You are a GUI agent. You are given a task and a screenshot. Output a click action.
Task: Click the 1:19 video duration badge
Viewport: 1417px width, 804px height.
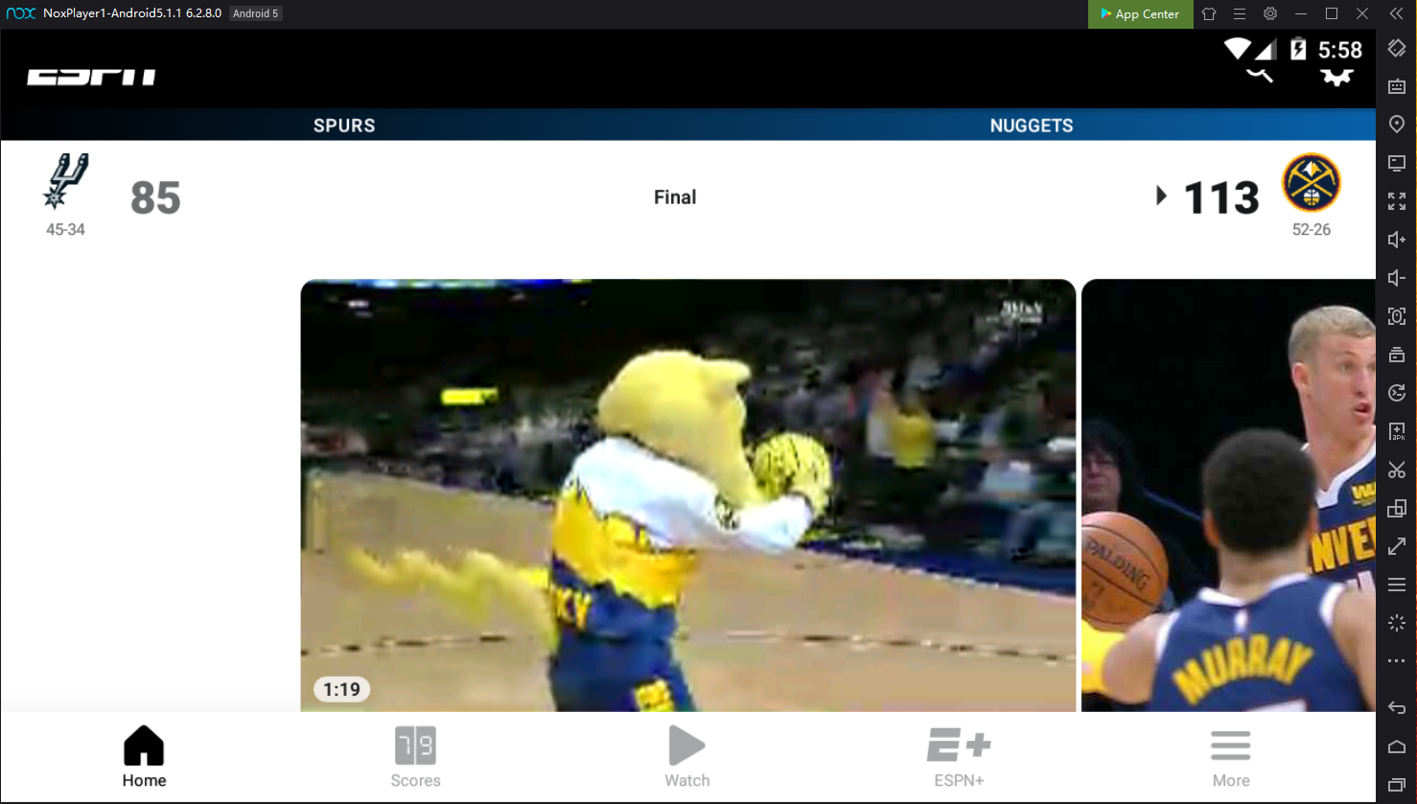pyautogui.click(x=341, y=689)
